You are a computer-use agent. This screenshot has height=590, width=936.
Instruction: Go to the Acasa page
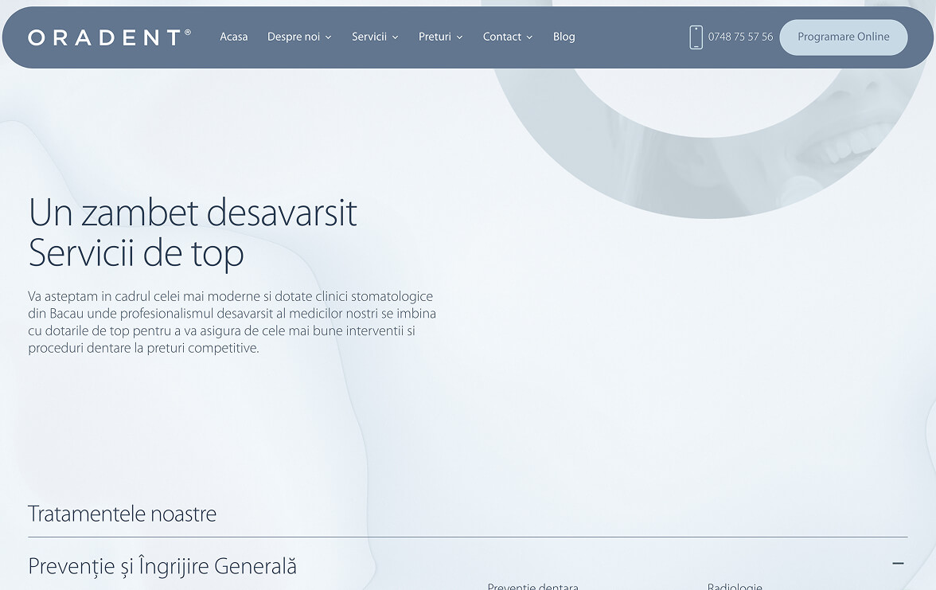tap(233, 37)
